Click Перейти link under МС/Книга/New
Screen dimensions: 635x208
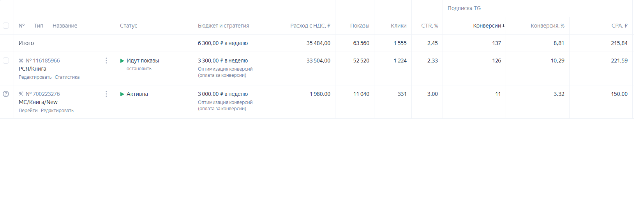(28, 111)
